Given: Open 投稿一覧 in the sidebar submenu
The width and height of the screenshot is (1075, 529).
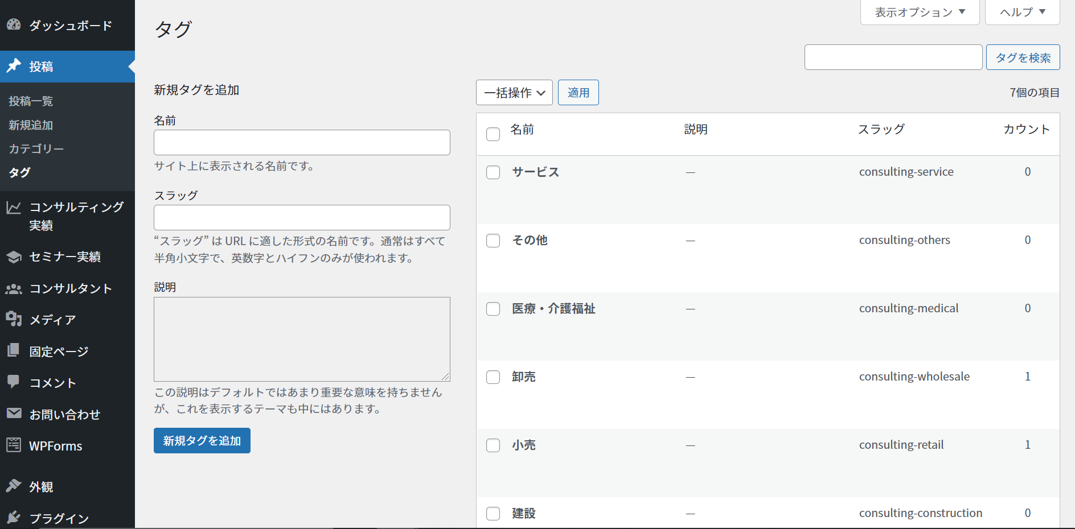Looking at the screenshot, I should coord(31,101).
